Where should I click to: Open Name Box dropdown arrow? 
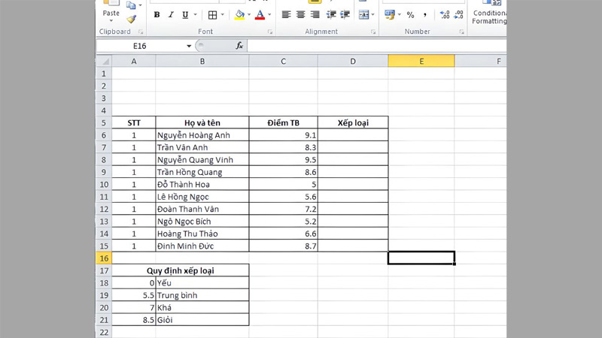189,46
